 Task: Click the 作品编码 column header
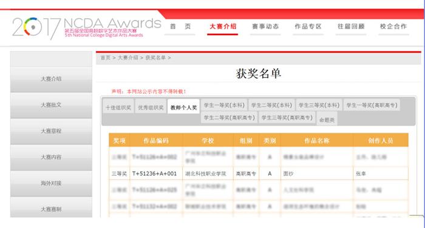coord(156,140)
